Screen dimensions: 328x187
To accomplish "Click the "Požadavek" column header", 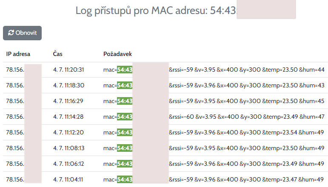I will (x=117, y=54).
